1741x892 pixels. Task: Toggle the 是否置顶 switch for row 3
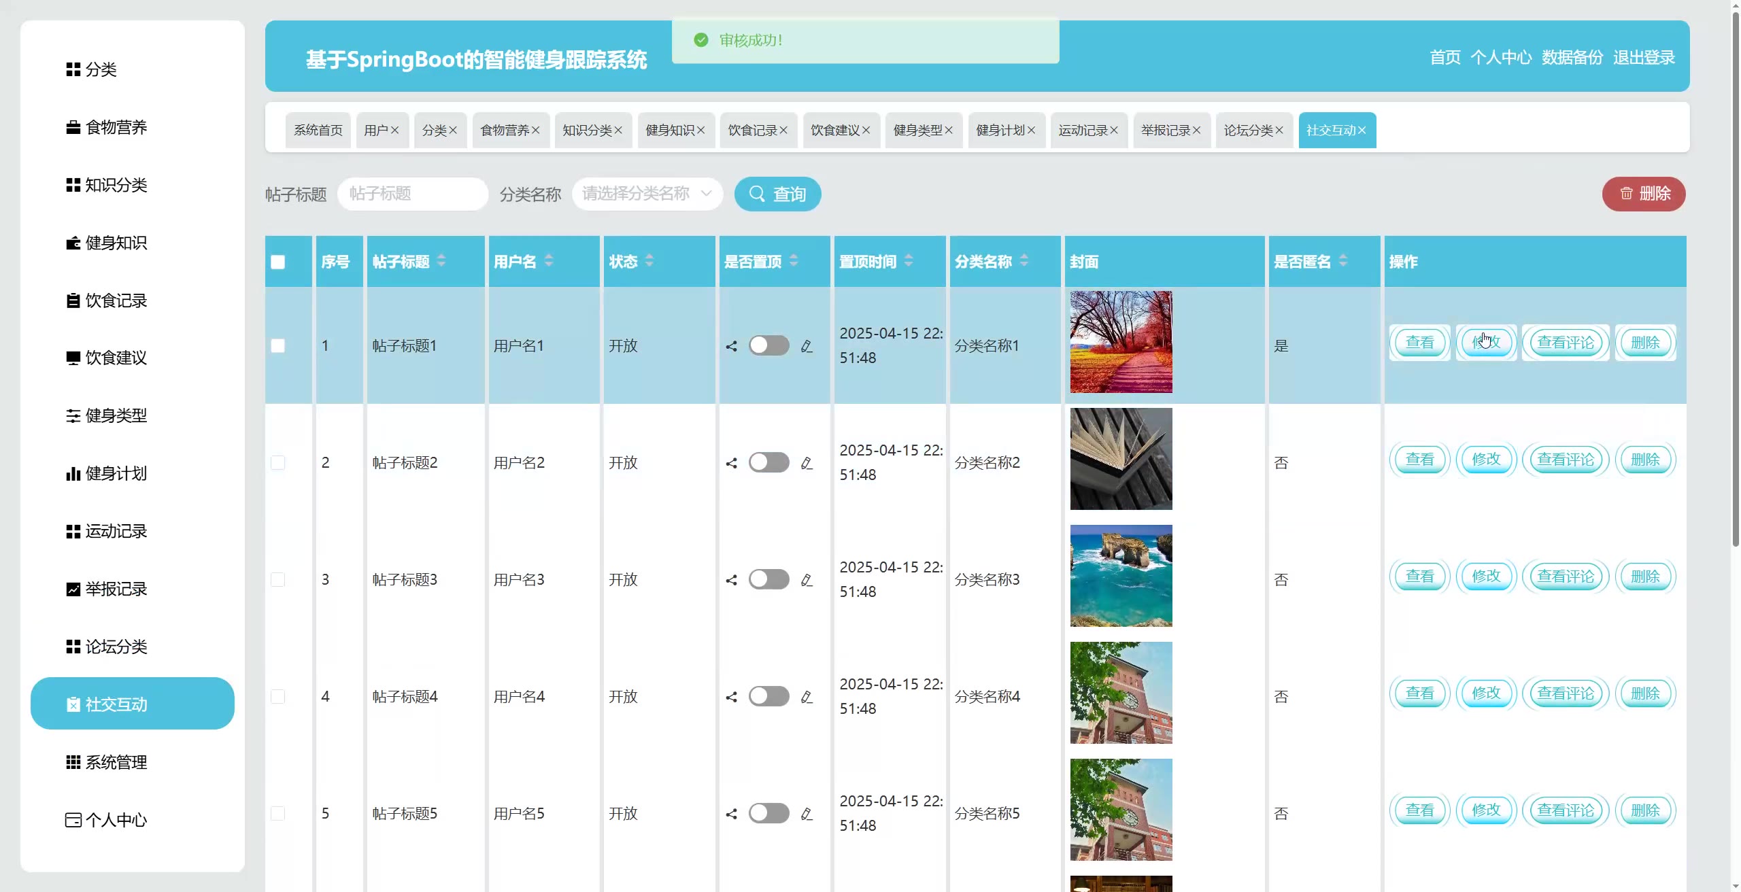coord(768,579)
